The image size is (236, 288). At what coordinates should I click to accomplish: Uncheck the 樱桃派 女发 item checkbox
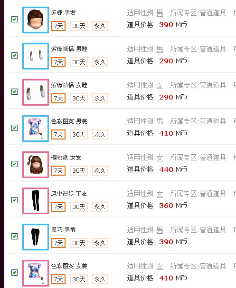[x=14, y=164]
